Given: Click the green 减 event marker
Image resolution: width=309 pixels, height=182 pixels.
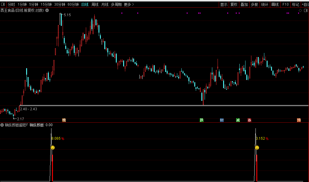Looking at the screenshot, I should pos(238,120).
